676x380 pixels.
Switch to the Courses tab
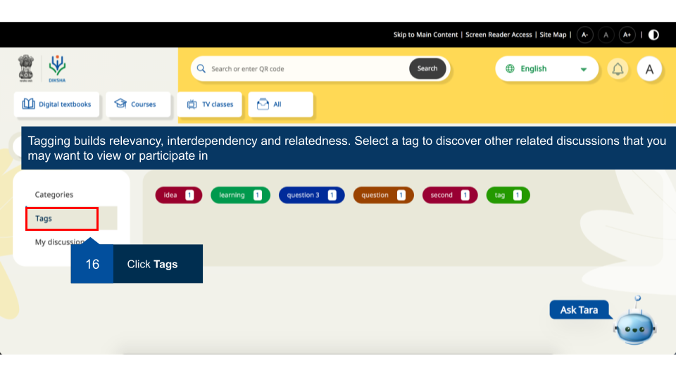point(138,104)
